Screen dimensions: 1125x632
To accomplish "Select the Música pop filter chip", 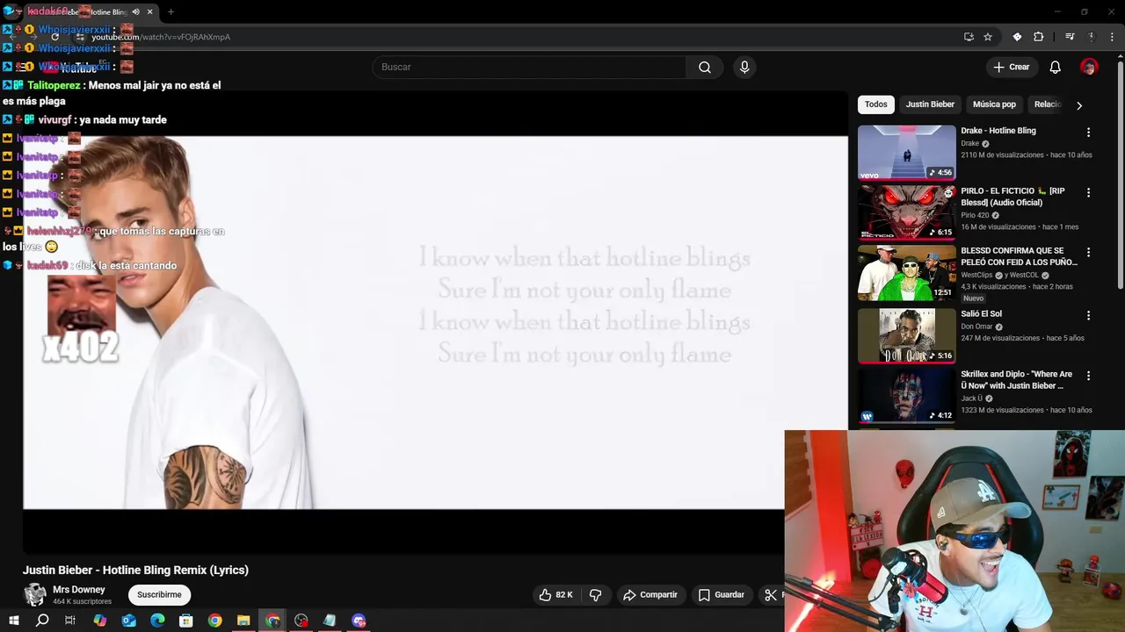I will 994,104.
